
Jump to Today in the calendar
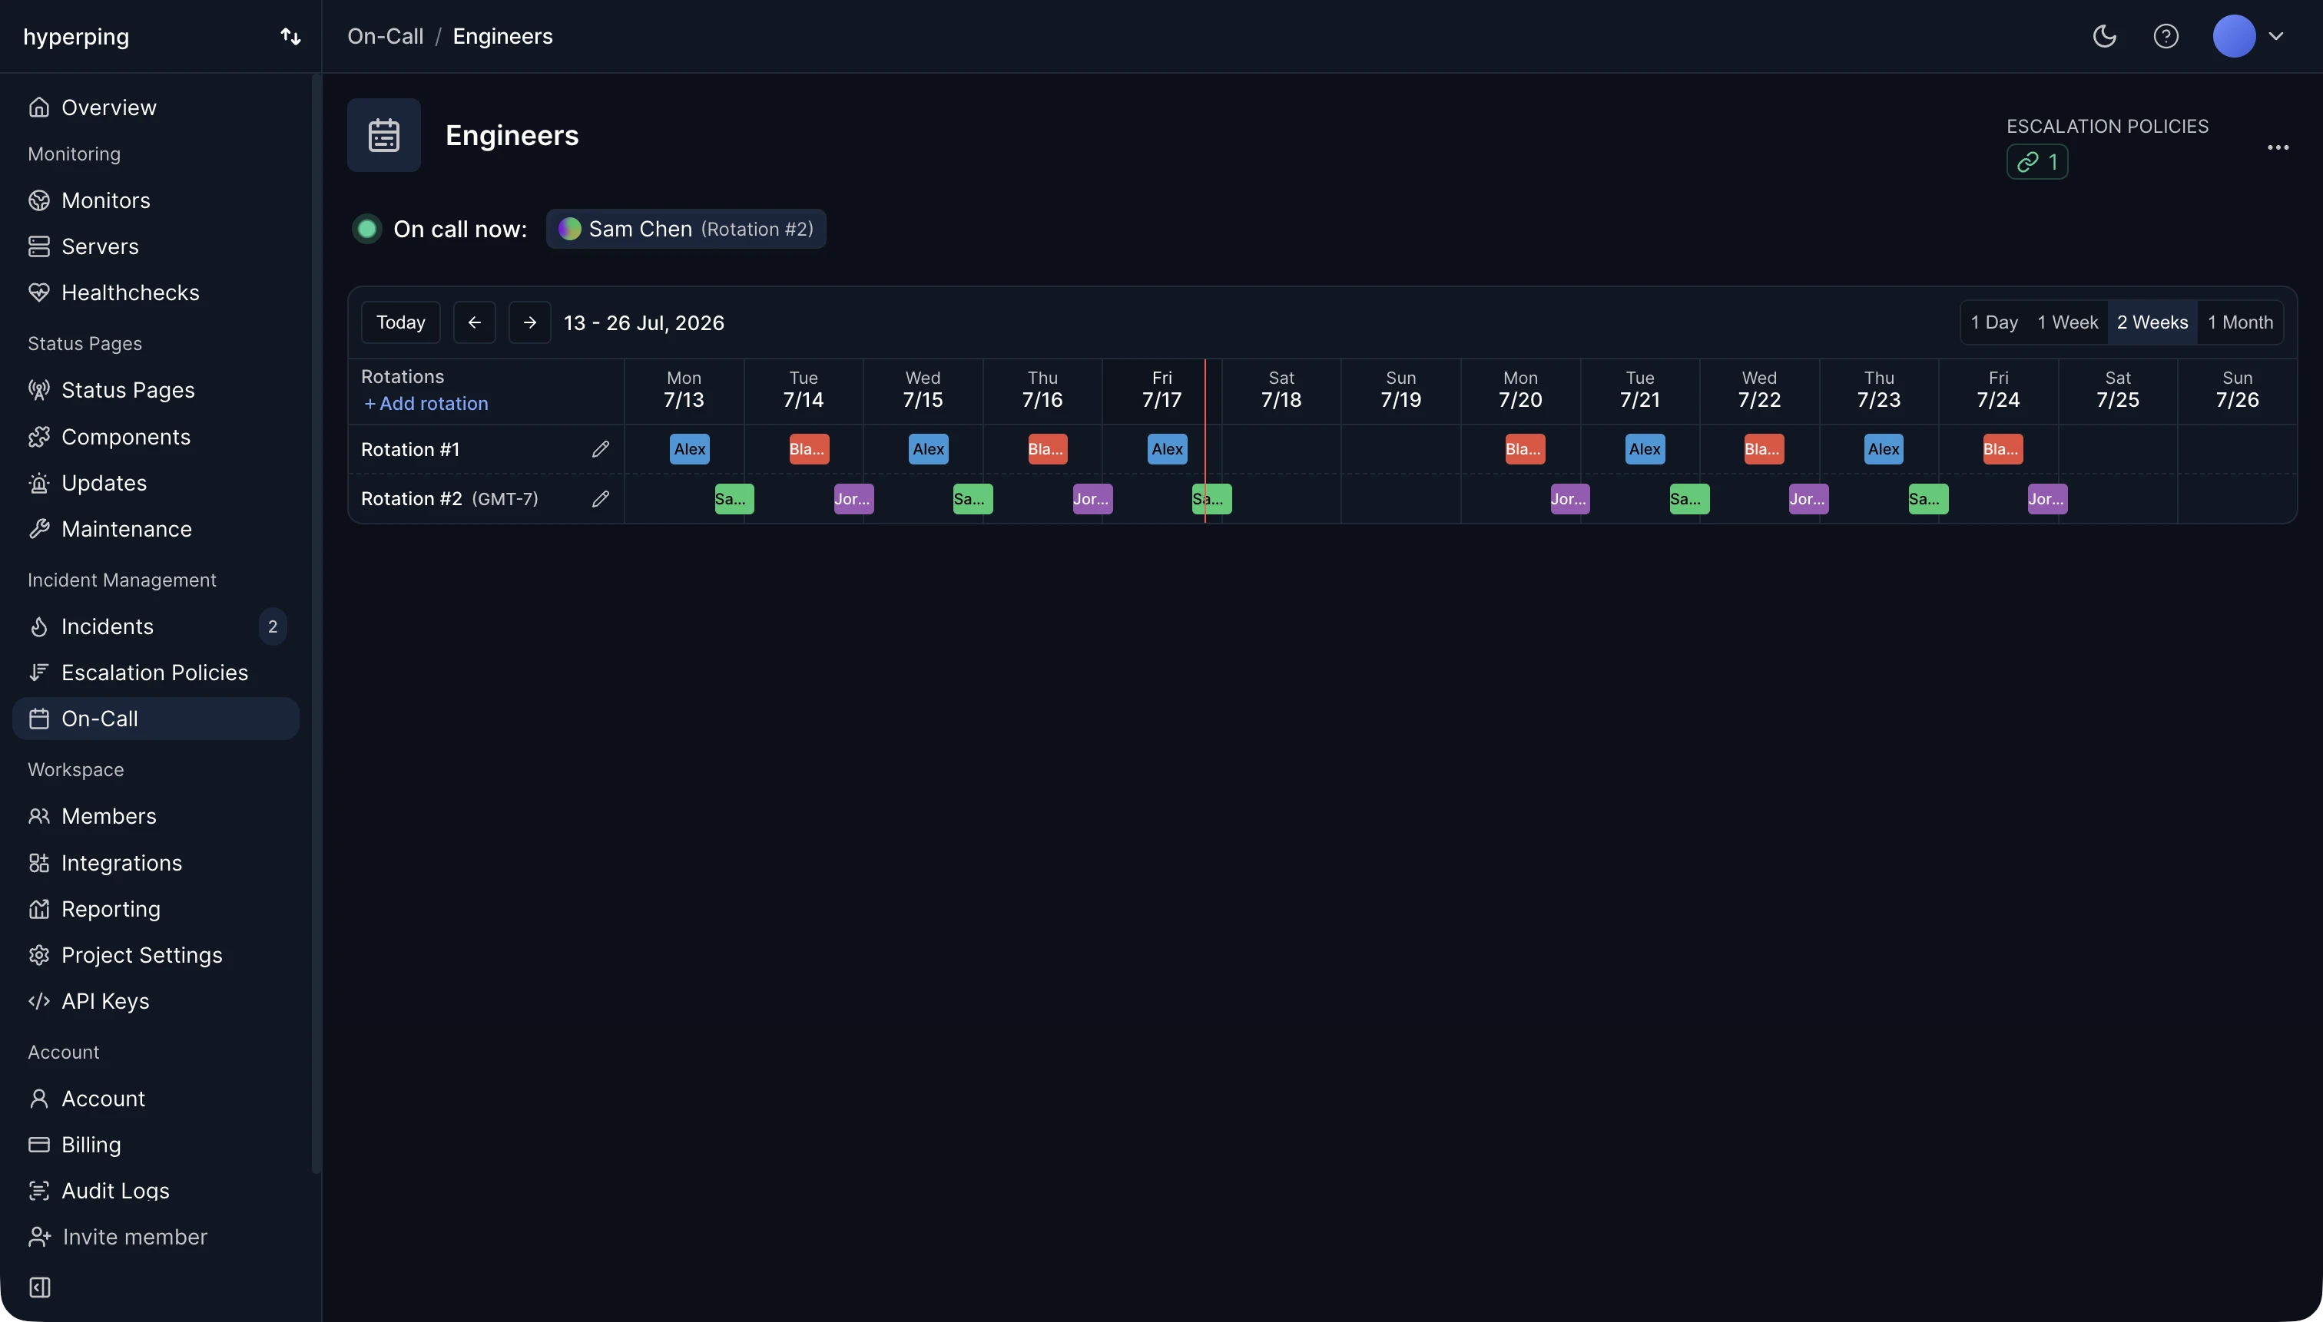401,322
